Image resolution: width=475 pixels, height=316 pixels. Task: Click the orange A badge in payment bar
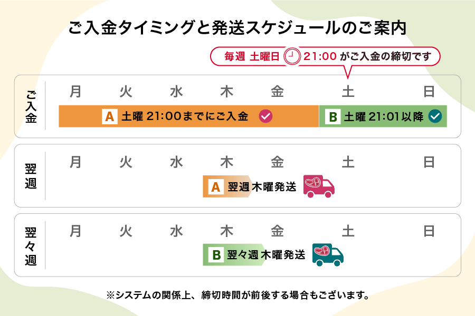click(x=110, y=116)
